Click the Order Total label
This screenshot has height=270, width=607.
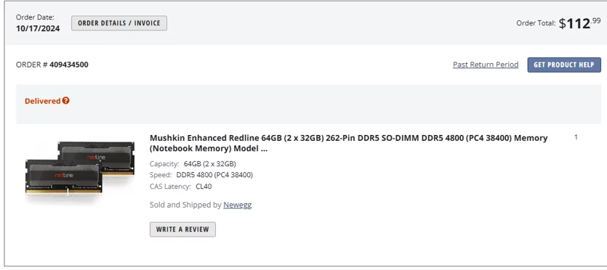pos(536,23)
